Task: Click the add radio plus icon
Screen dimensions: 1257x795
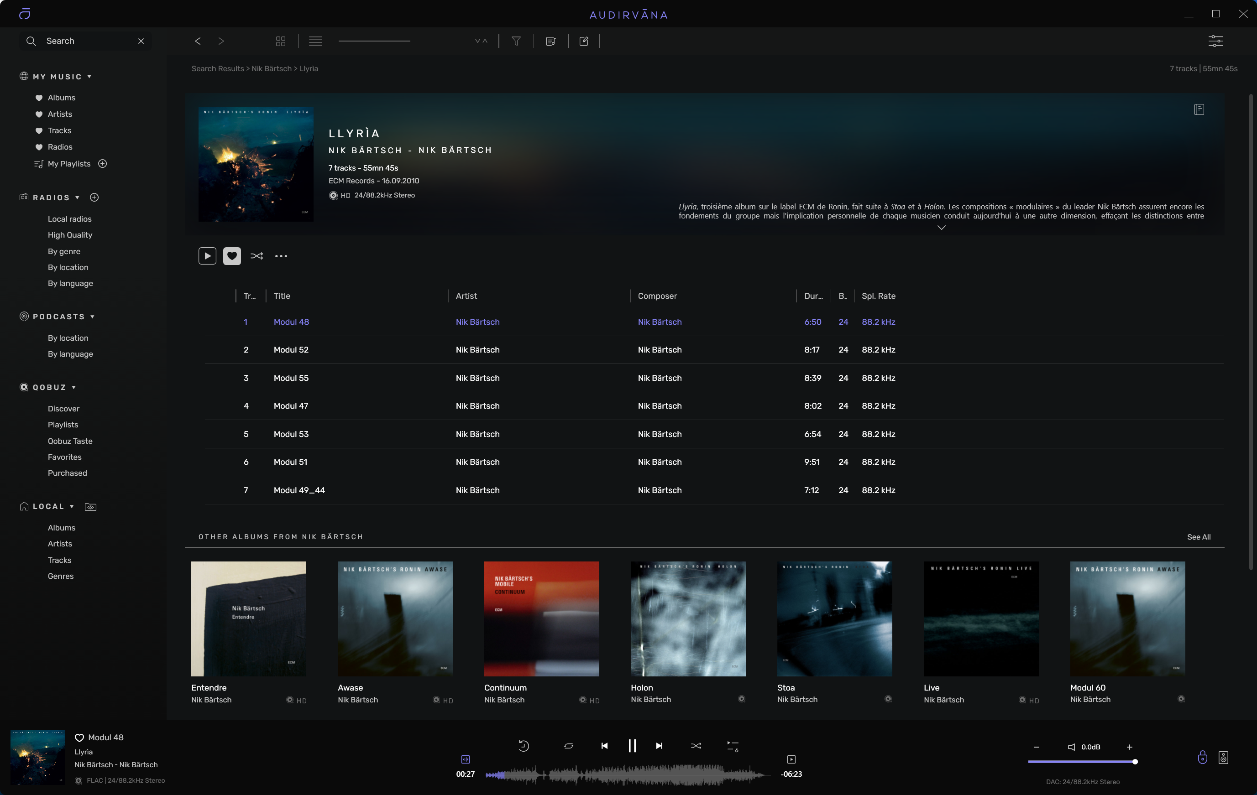Action: tap(94, 197)
